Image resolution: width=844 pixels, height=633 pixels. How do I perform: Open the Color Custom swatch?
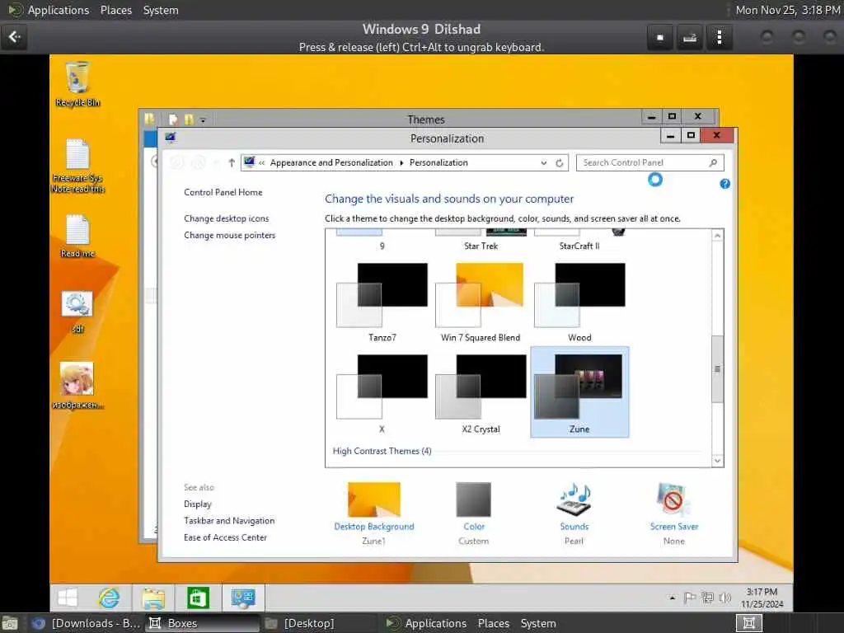point(474,499)
